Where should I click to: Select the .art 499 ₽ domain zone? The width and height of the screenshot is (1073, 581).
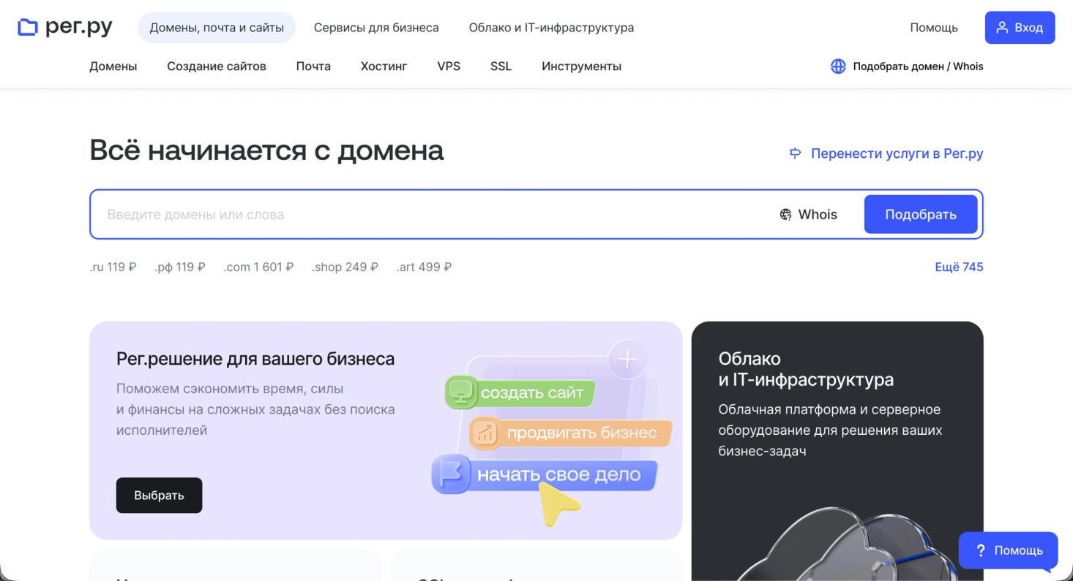424,267
